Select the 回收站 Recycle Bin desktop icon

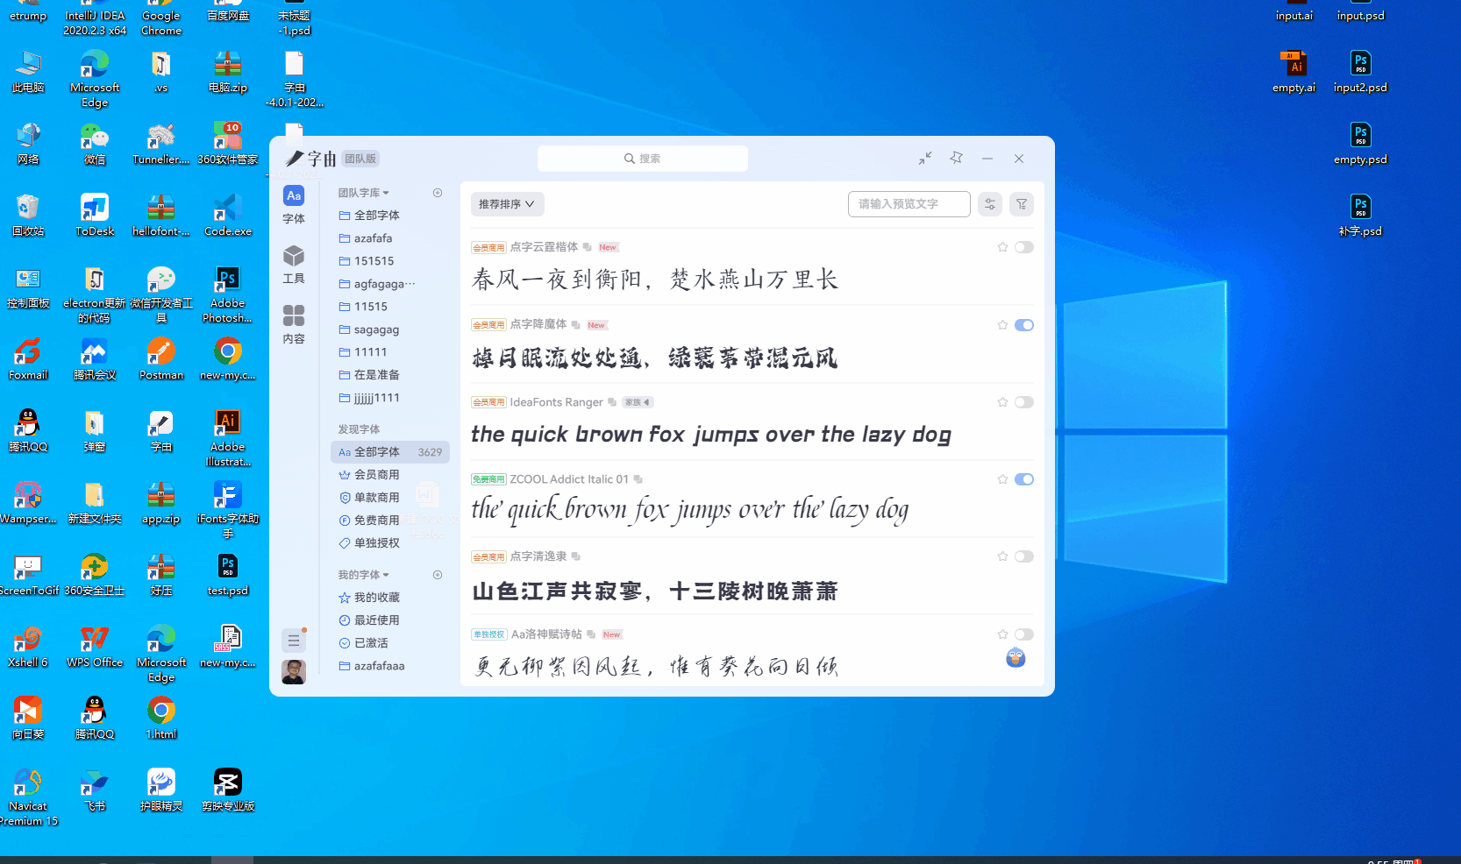point(28,216)
